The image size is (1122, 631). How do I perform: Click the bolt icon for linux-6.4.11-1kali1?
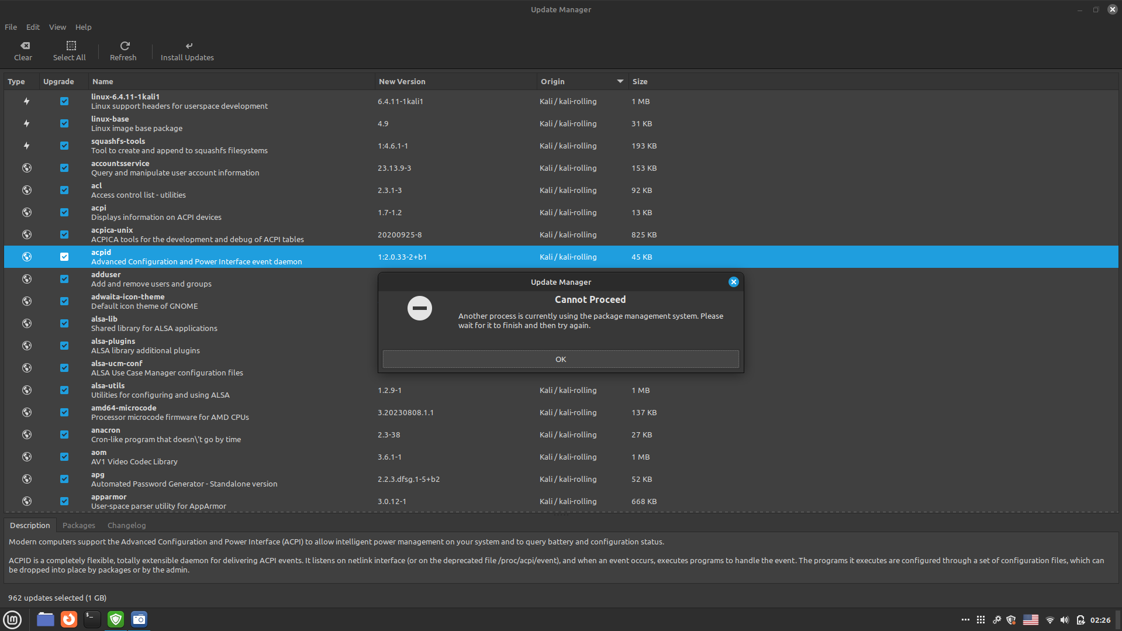(27, 101)
